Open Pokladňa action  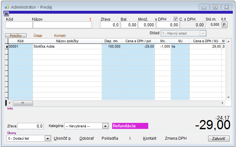click(x=110, y=138)
